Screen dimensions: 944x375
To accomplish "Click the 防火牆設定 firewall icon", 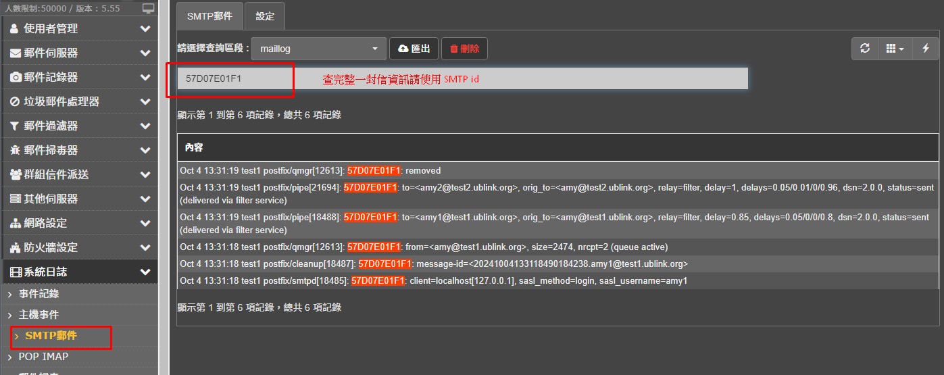I will (x=15, y=247).
